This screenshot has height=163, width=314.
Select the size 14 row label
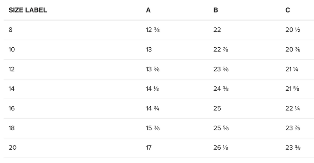point(12,89)
